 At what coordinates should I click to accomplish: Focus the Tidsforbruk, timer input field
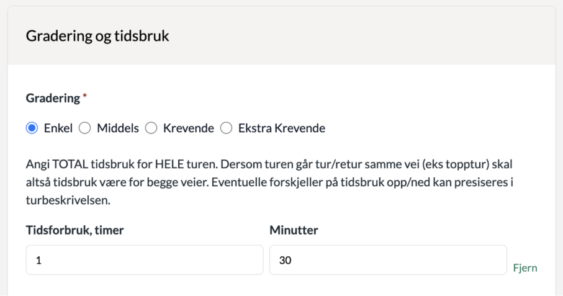pos(145,259)
